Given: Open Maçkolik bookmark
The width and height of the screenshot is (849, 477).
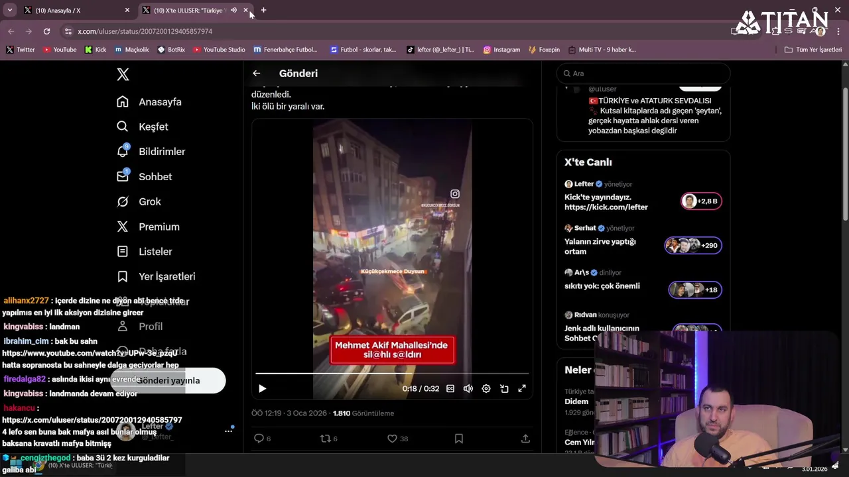Looking at the screenshot, I should (131, 50).
